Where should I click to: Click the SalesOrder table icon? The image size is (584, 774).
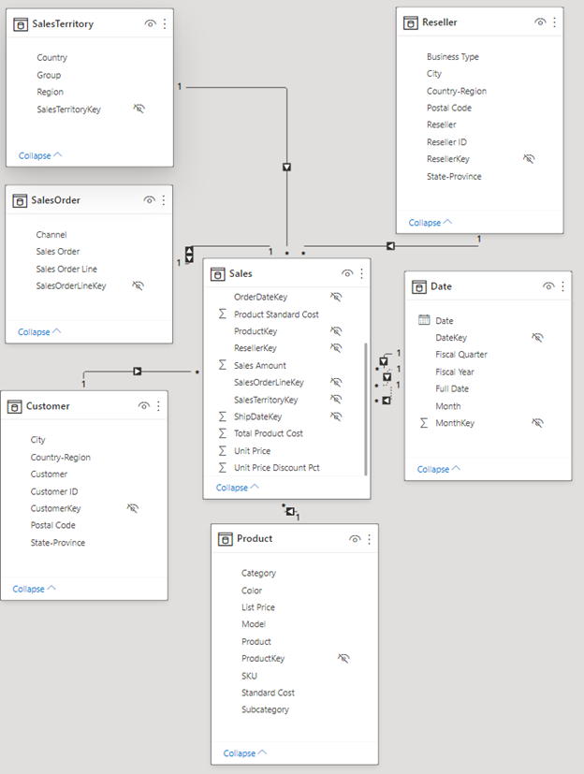click(20, 201)
